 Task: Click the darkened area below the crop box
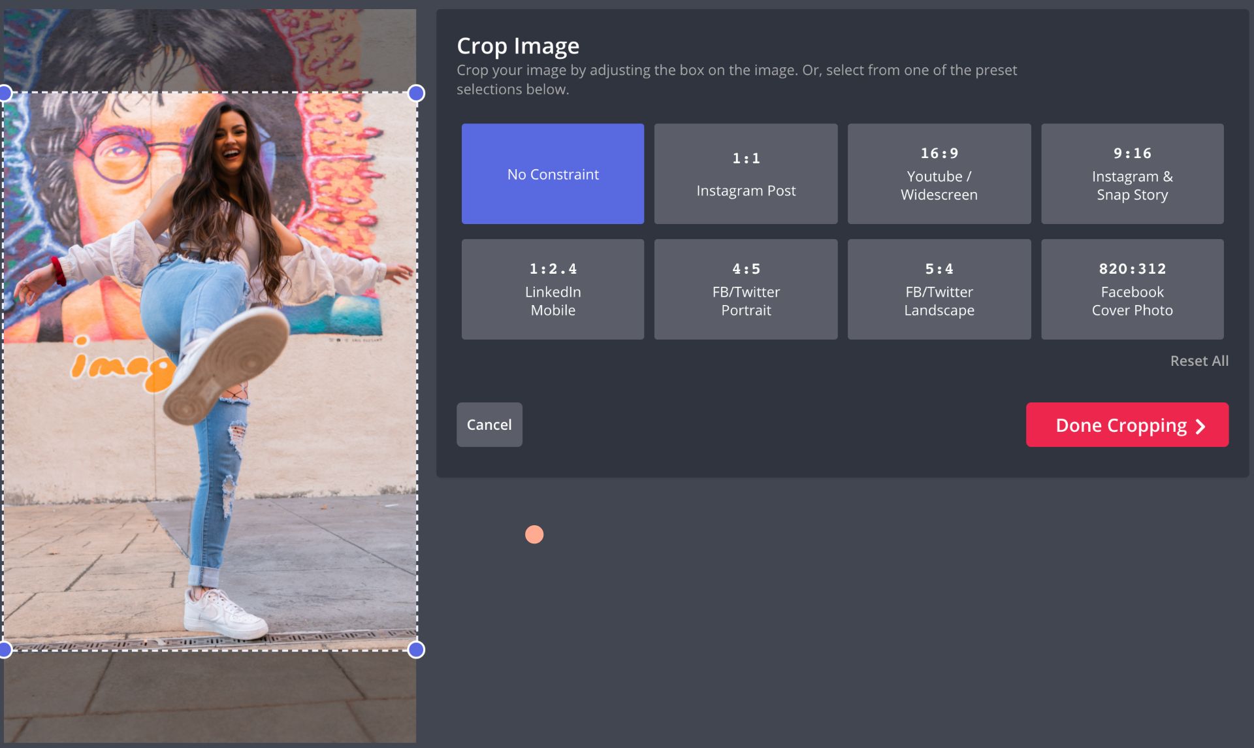pos(209,696)
